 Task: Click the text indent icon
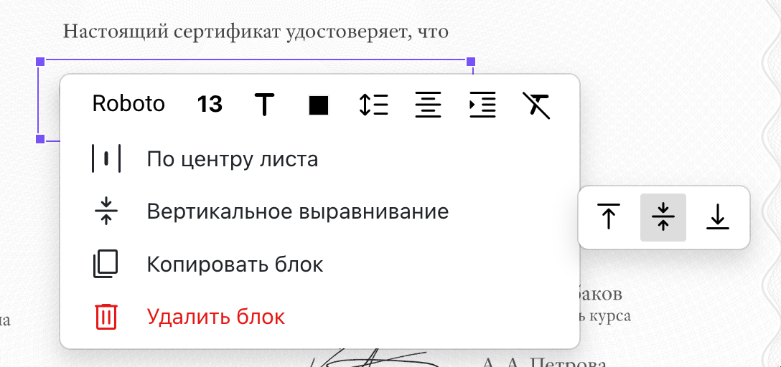pos(482,105)
